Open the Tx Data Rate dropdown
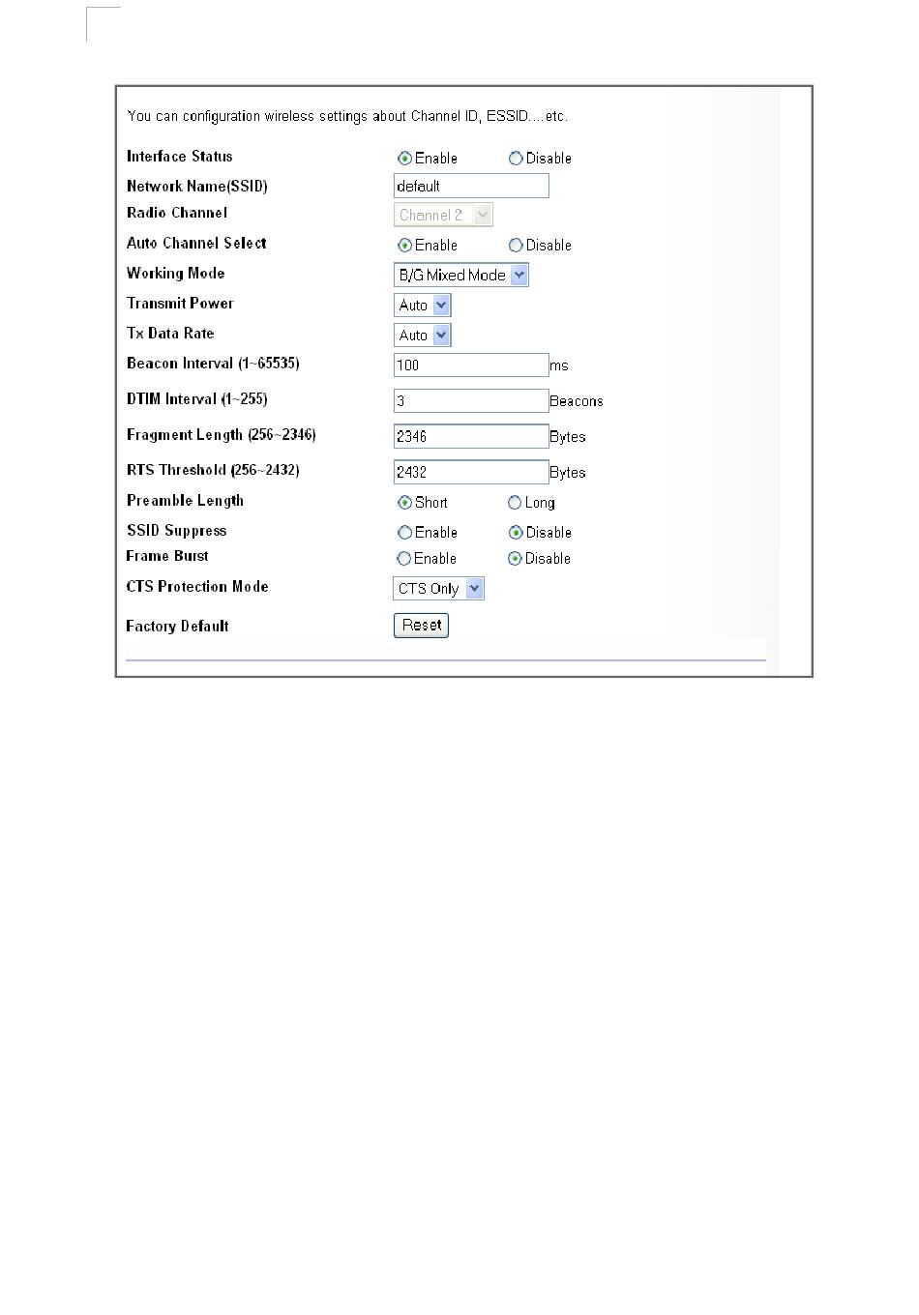919x1315 pixels. (423, 336)
